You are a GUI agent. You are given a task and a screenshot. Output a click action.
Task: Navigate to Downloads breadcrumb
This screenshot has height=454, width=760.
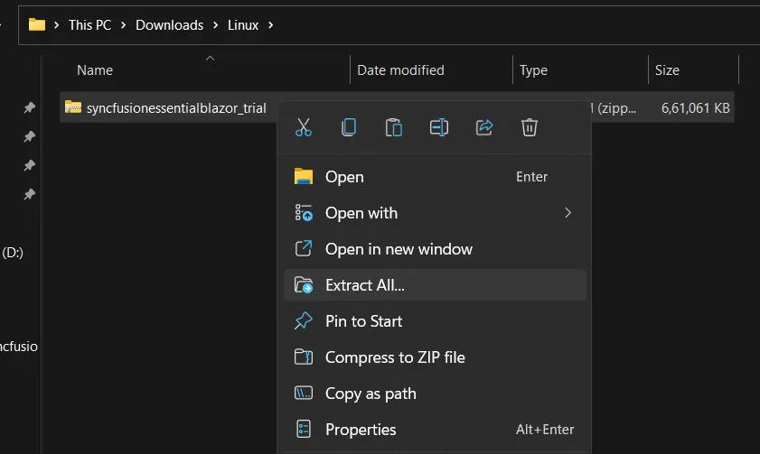pyautogui.click(x=170, y=25)
